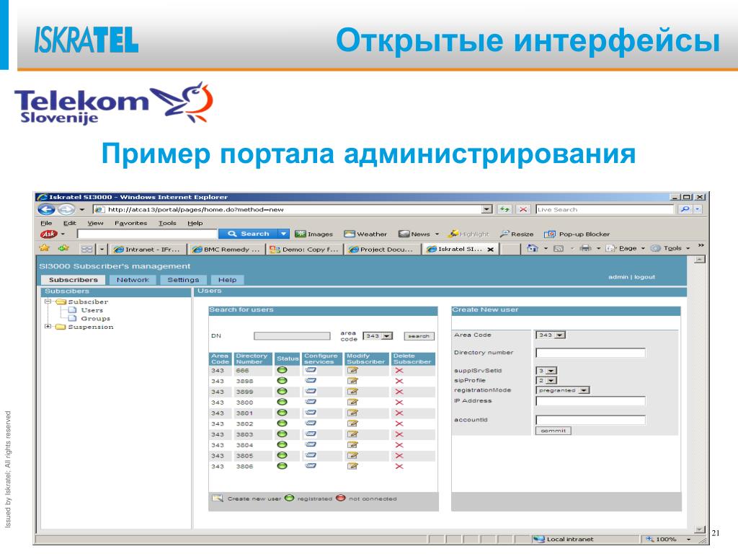Click the page scrollbar up arrow
This screenshot has width=738, height=554.
[x=700, y=260]
